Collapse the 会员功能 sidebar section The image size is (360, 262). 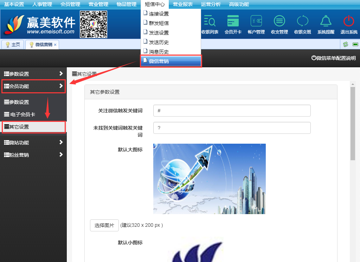point(33,86)
